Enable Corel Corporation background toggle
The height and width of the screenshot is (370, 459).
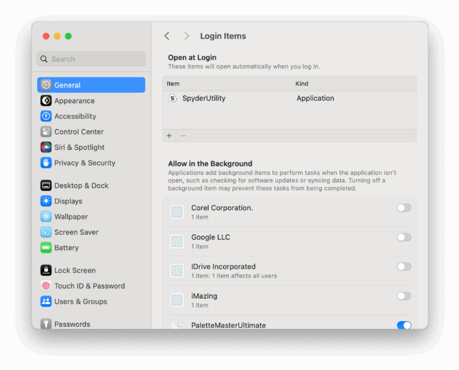[404, 208]
